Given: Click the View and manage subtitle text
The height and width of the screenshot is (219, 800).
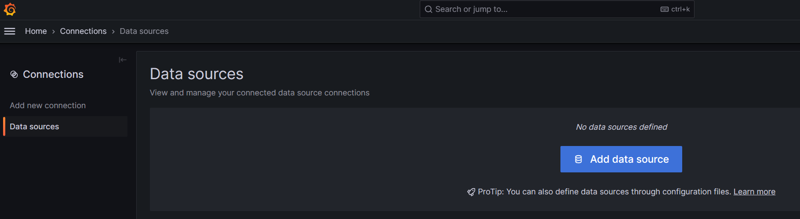Looking at the screenshot, I should (259, 93).
